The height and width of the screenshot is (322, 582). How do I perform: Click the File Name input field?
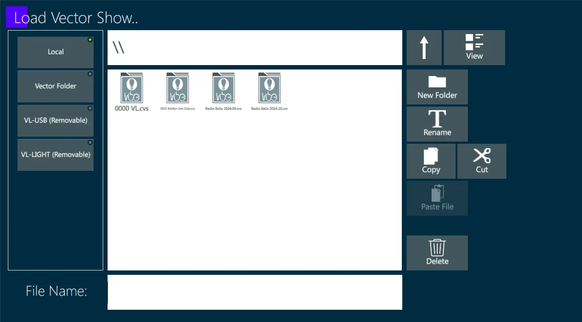tap(255, 292)
